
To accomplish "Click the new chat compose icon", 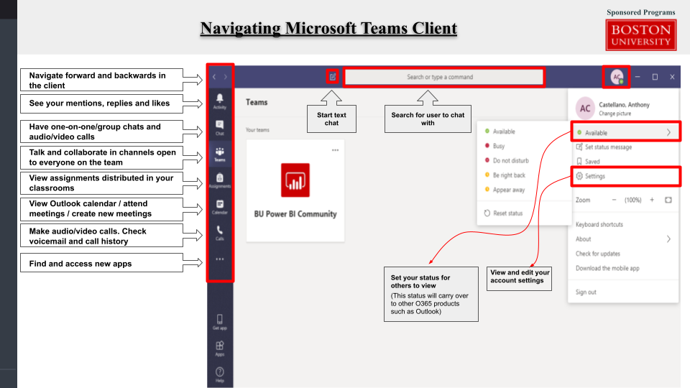I will coord(332,76).
